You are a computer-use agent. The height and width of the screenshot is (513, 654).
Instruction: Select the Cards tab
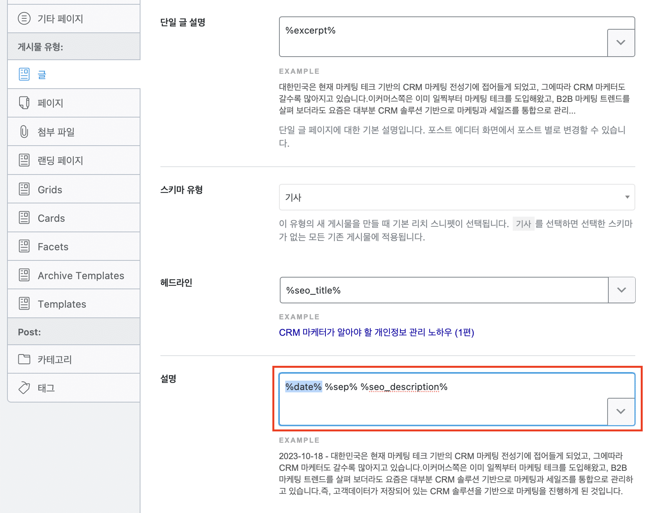click(74, 217)
